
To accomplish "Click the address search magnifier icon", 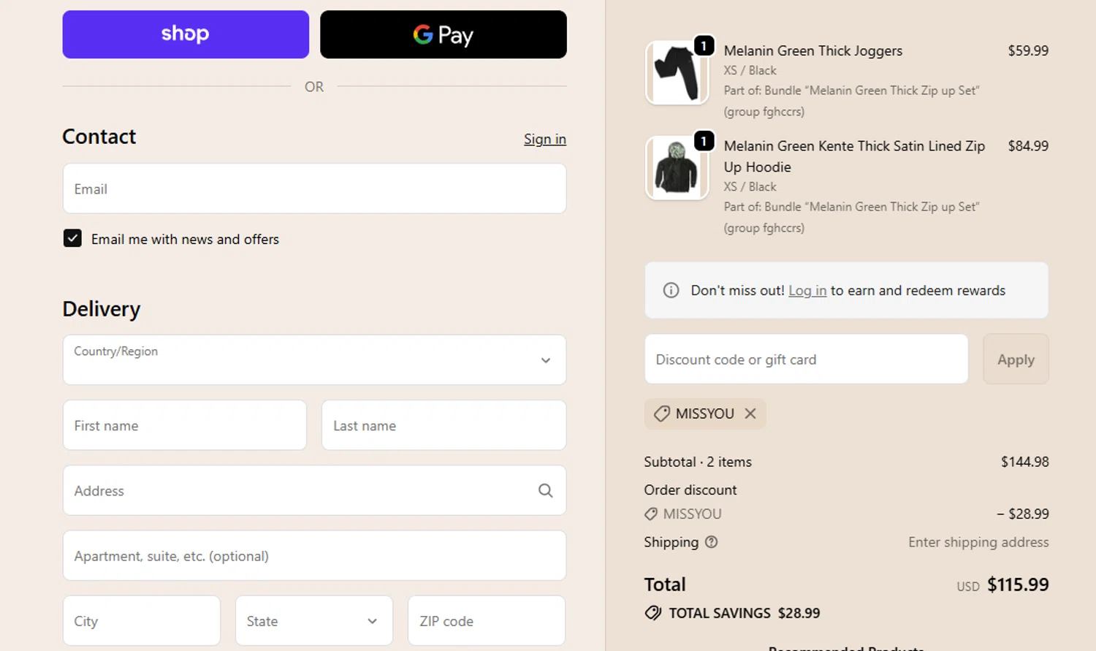I will [545, 490].
